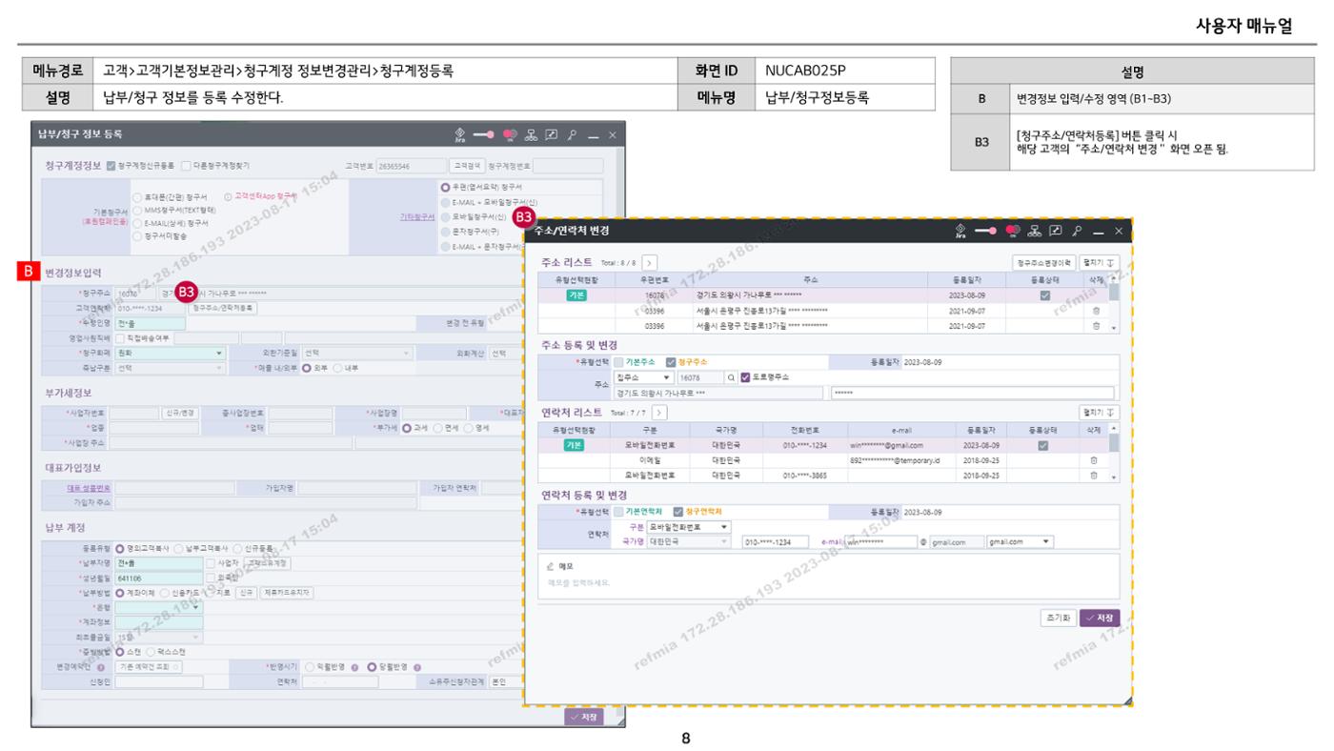
Task: Open the 구분 모바일전화번호 dropdown
Action: coord(689,526)
